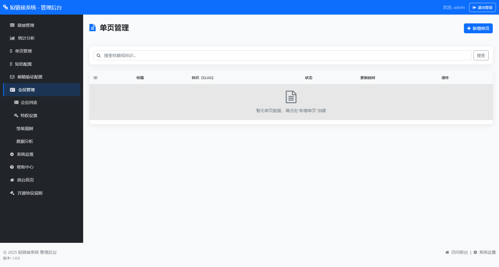Click the ID column header
499x267 pixels.
(95, 78)
